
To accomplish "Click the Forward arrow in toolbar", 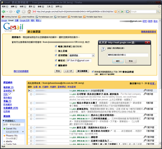I will (11, 11).
